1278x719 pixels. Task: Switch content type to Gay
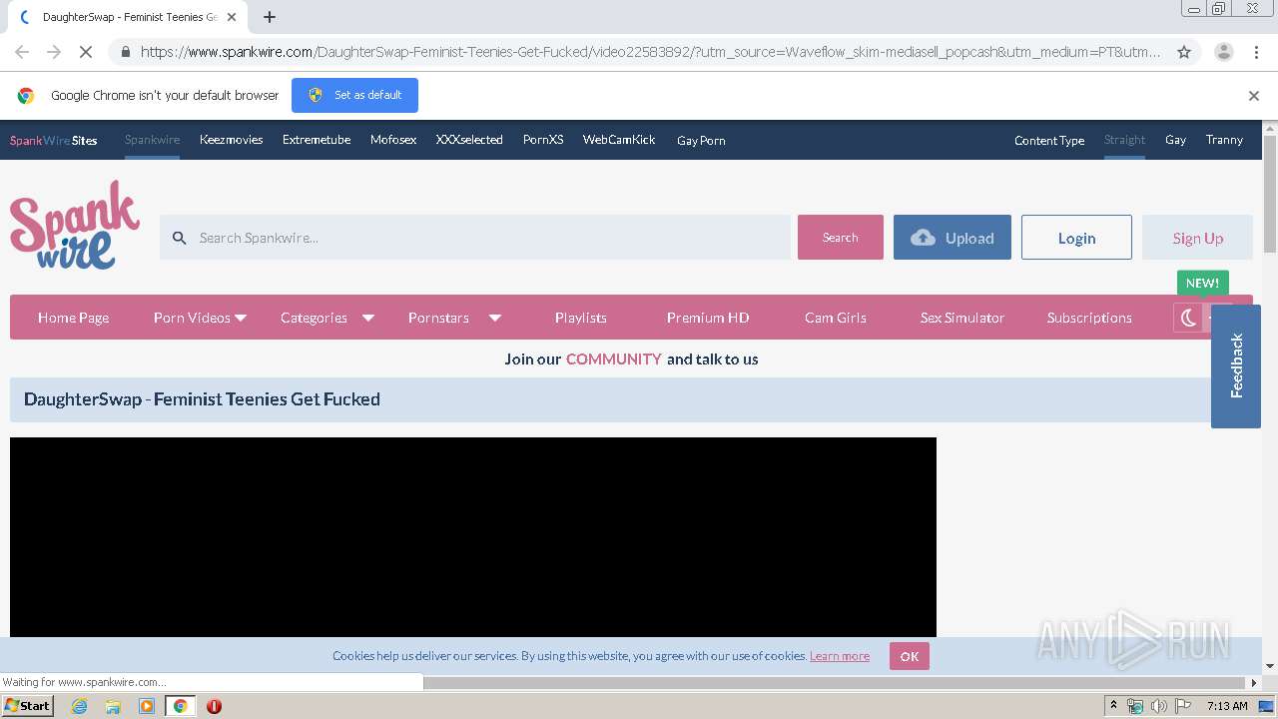point(1175,140)
